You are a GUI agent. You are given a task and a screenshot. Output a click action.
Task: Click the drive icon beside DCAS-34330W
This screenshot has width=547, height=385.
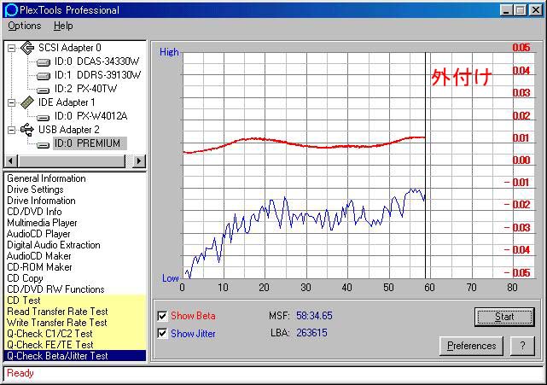pyautogui.click(x=44, y=62)
